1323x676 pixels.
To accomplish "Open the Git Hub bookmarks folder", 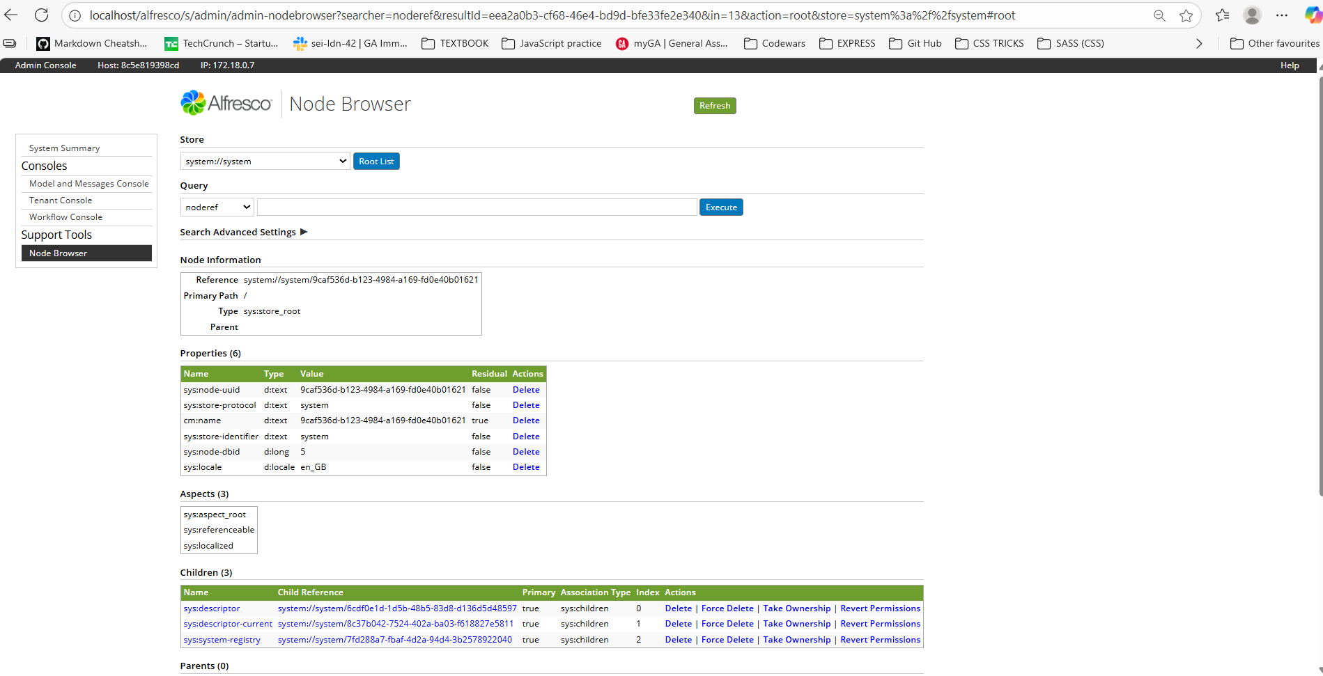I will [915, 43].
